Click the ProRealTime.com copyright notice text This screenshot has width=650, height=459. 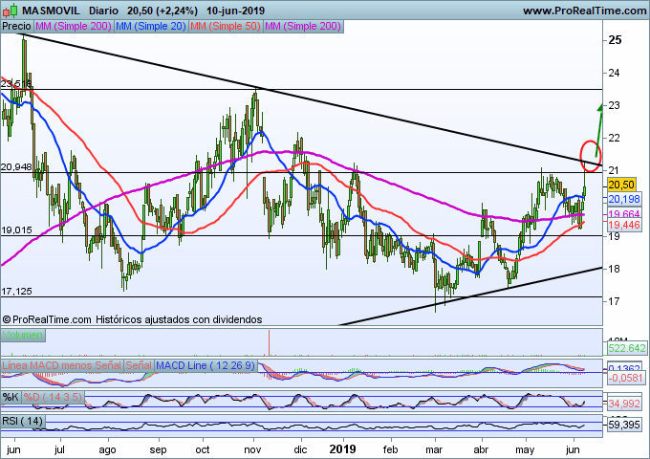pyautogui.click(x=132, y=319)
